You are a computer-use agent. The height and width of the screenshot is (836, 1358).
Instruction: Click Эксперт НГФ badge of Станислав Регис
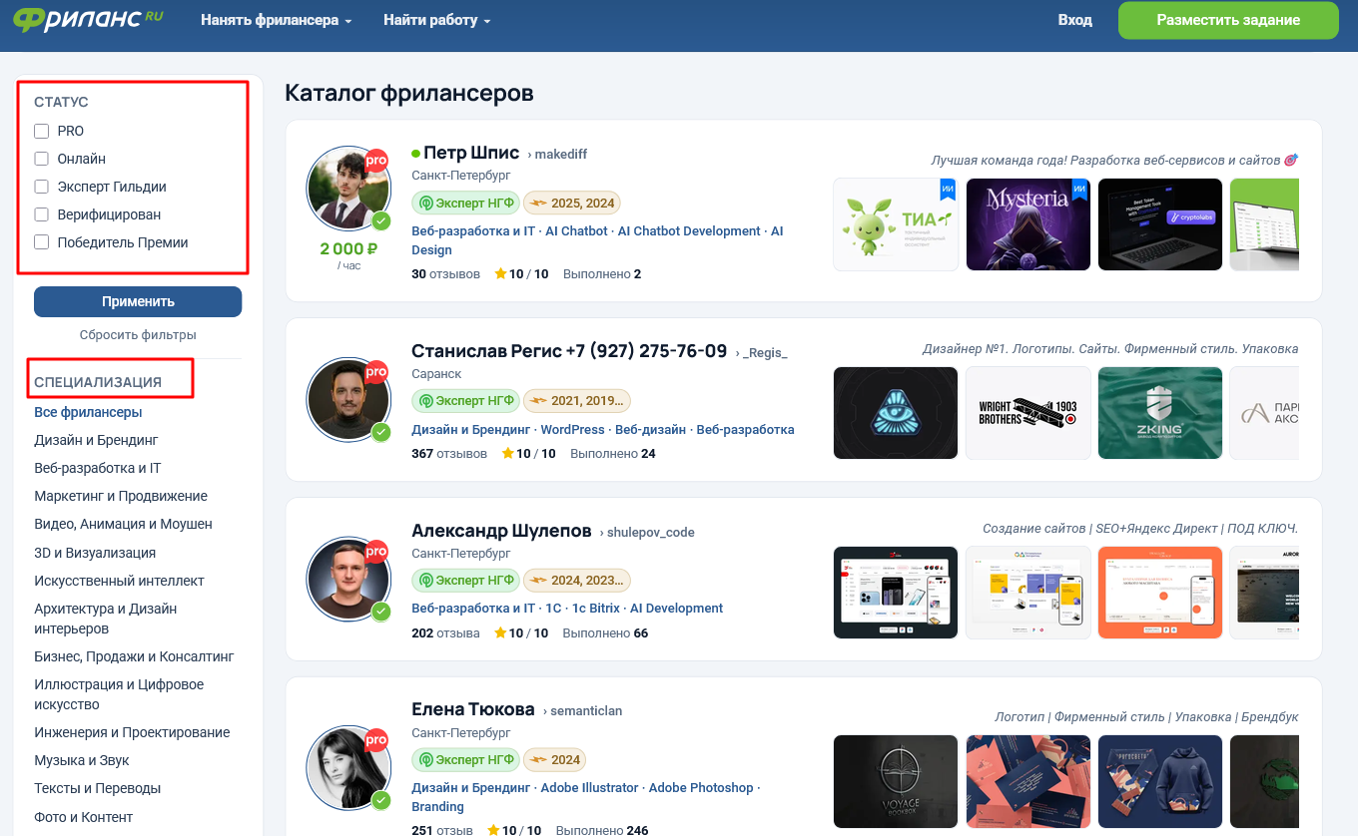(x=465, y=401)
